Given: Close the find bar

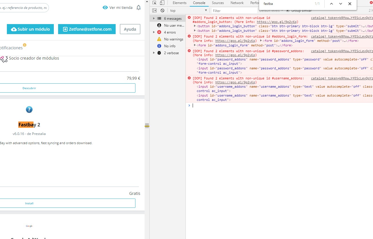Looking at the screenshot, I should point(350,4).
